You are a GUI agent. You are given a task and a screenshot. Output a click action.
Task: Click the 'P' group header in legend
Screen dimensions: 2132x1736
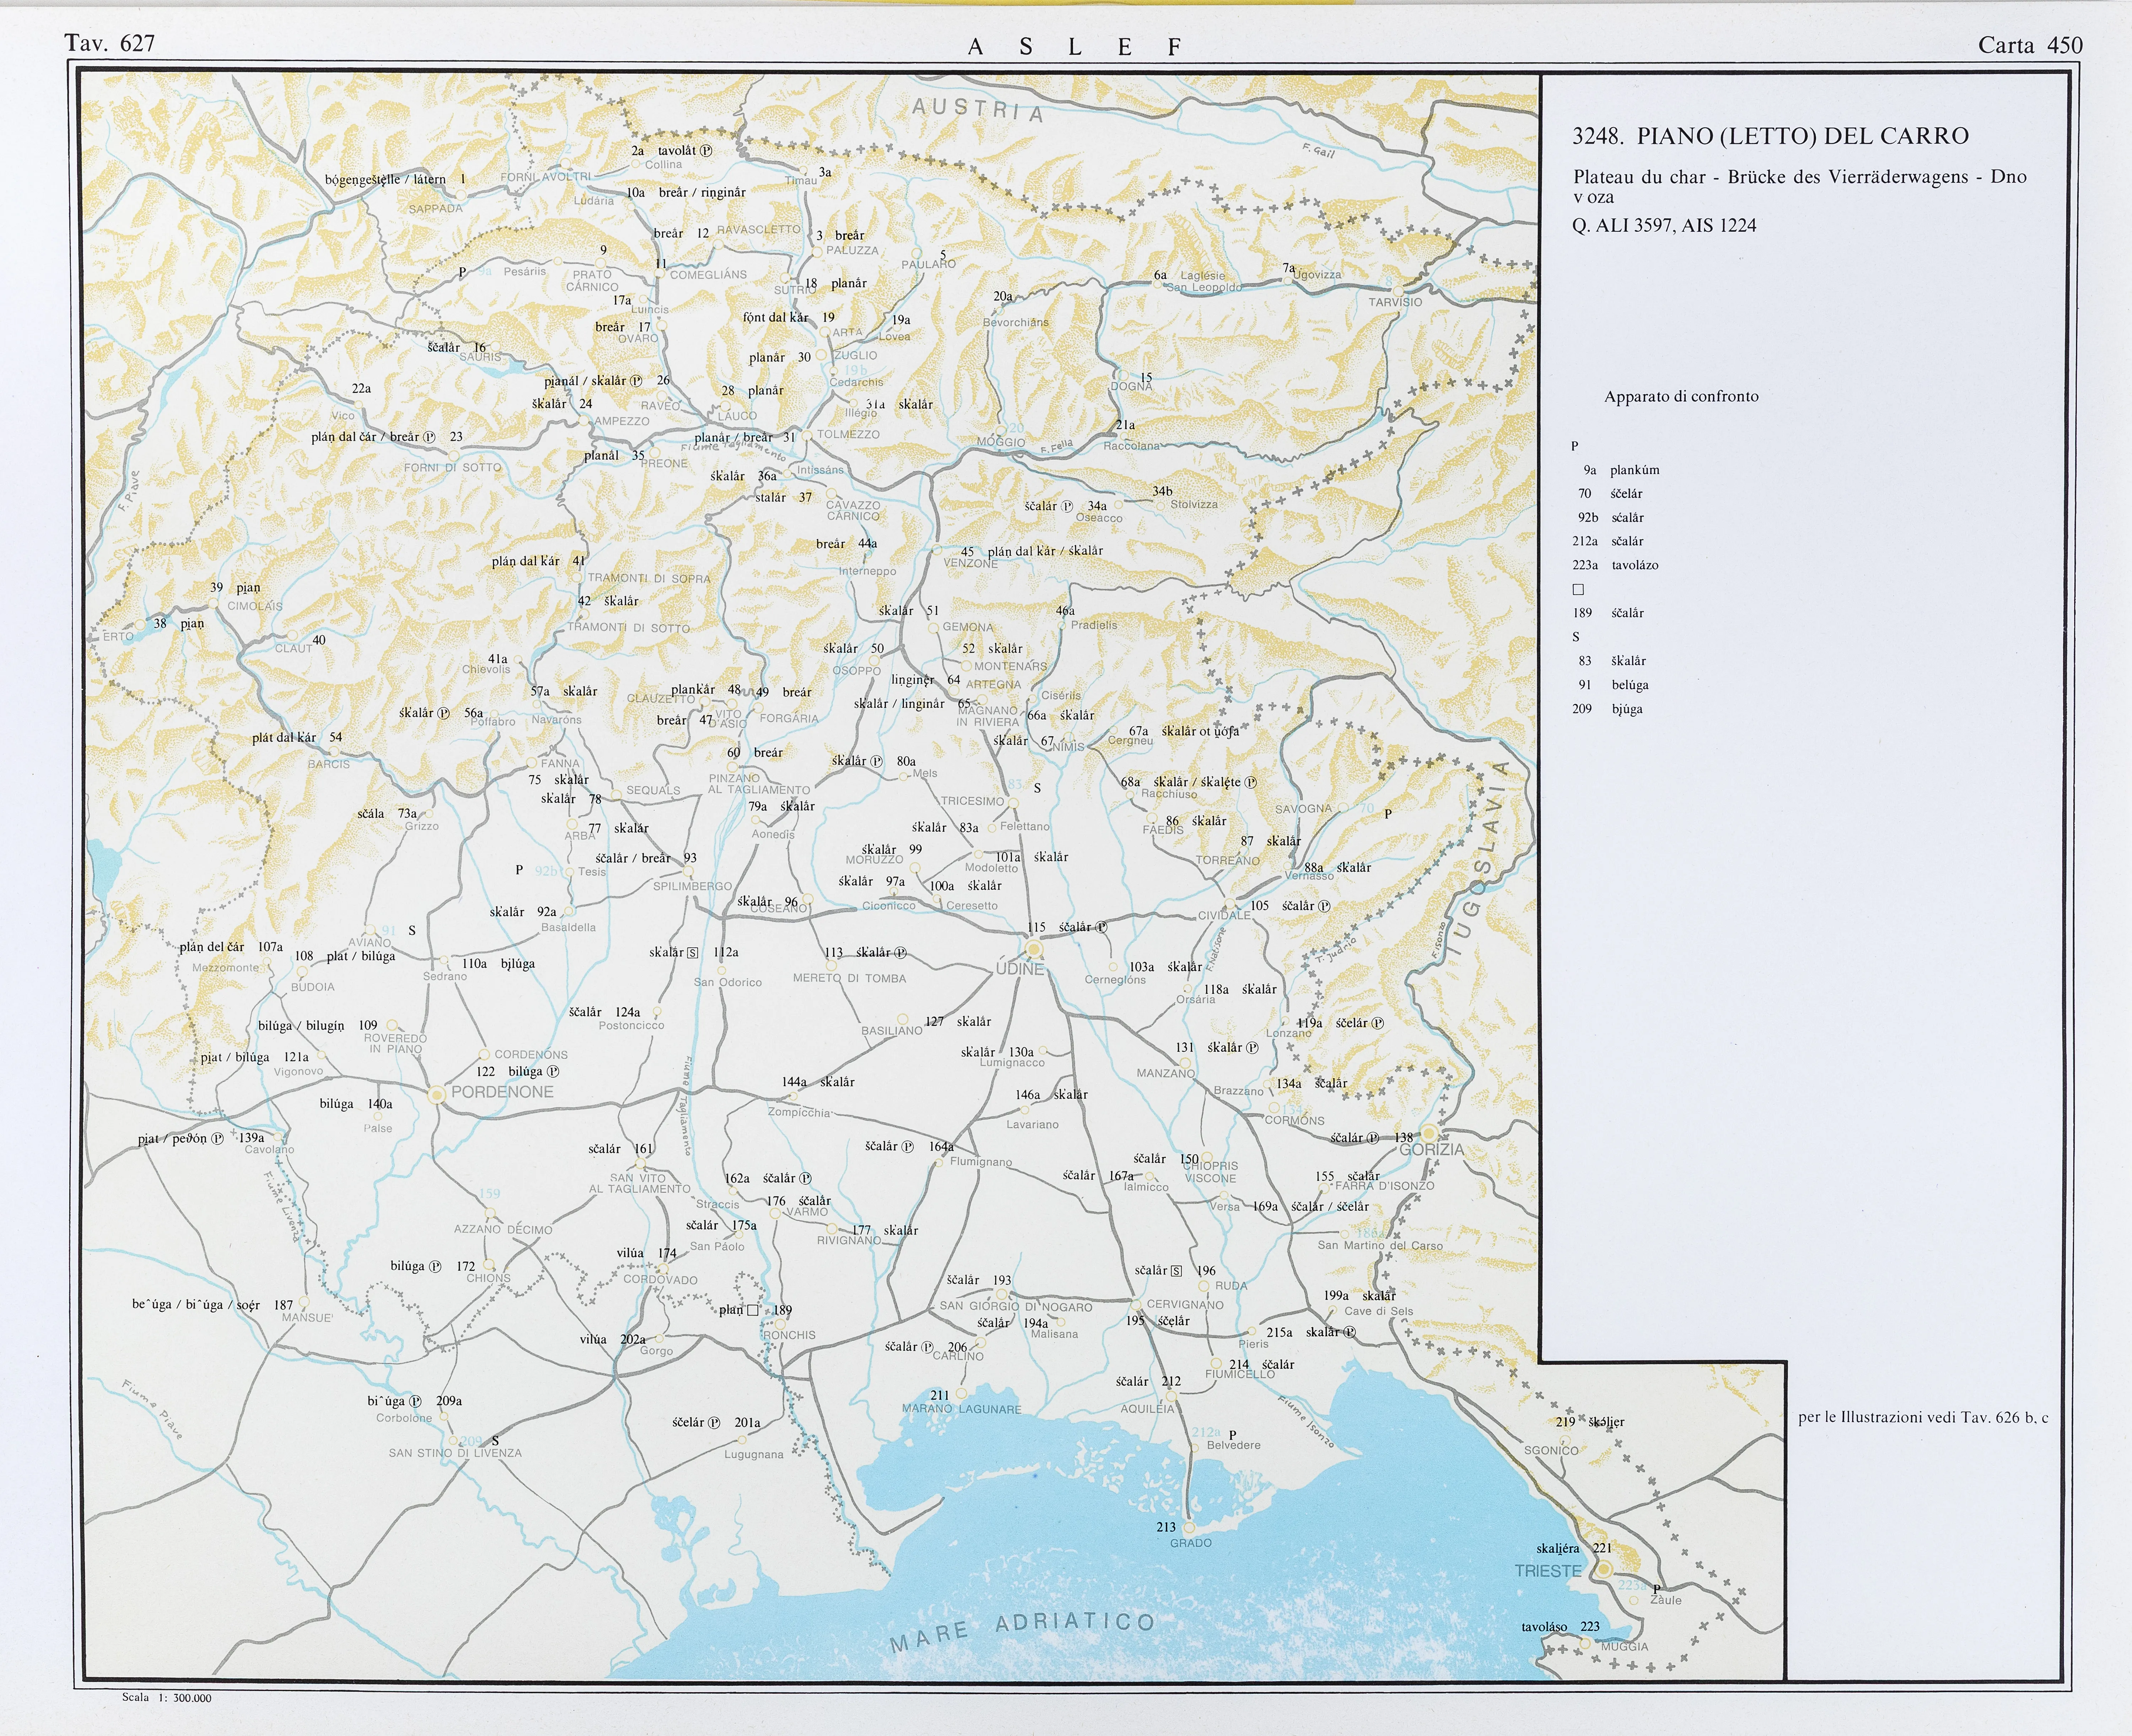(1575, 446)
